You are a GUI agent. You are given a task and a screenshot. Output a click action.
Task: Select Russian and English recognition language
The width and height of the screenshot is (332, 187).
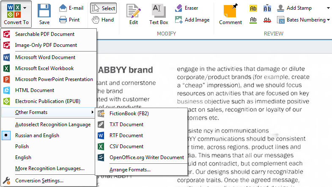[x=37, y=136]
